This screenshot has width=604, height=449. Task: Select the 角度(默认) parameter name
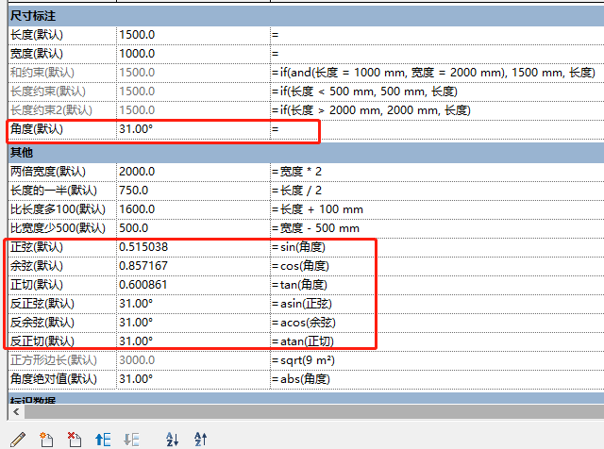[37, 129]
